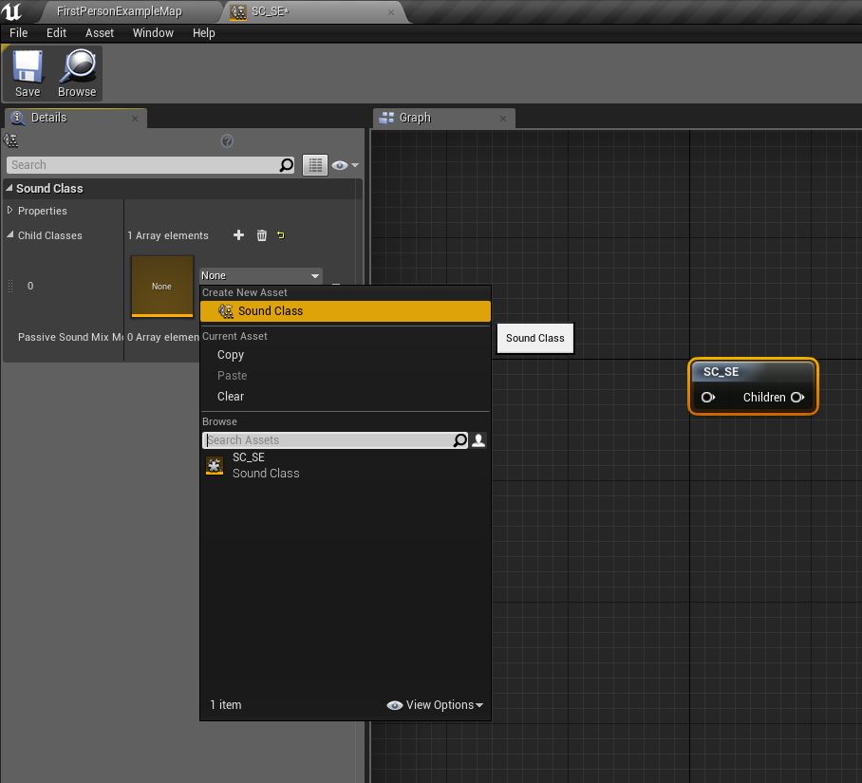The height and width of the screenshot is (783, 862).
Task: Click the magnifier icon in the Details search bar
Action: (286, 164)
